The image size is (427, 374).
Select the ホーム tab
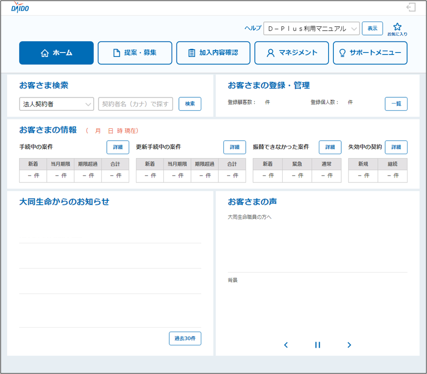point(57,53)
